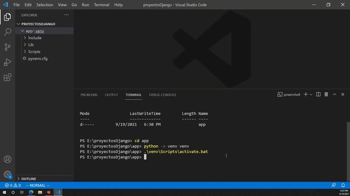Open Windows search circle on taskbar
This screenshot has height=196, width=350.
coord(13,192)
